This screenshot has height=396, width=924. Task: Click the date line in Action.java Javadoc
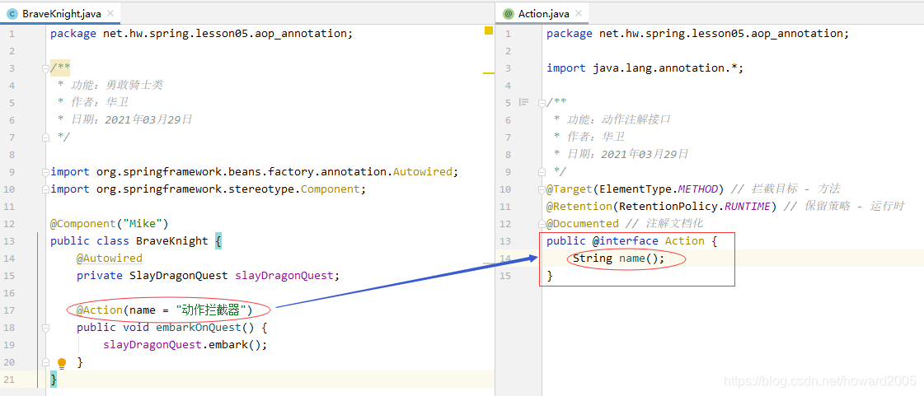point(621,155)
